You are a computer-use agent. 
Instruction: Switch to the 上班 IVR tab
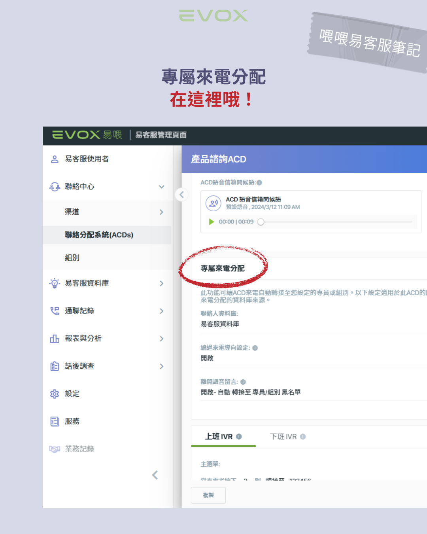(223, 437)
